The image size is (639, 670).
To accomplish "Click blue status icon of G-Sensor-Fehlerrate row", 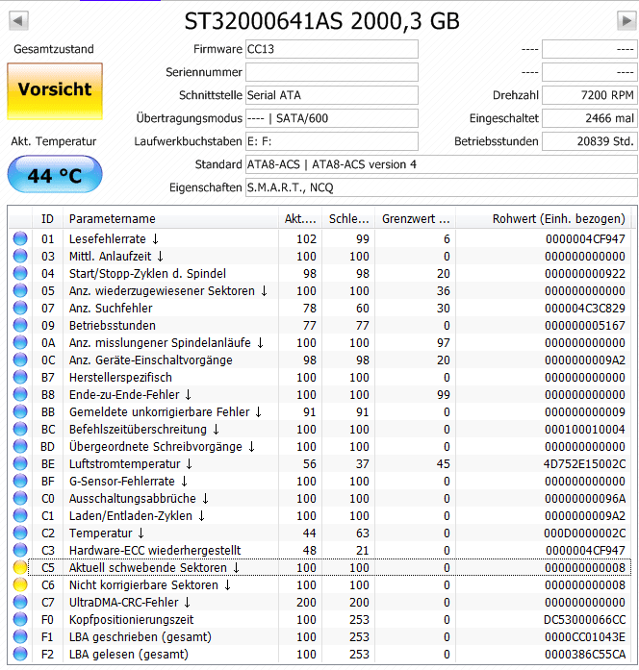I will (x=20, y=482).
